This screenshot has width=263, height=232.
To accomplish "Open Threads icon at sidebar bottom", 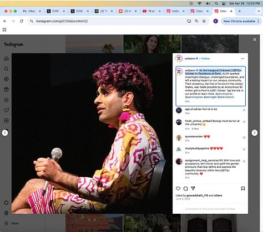I will click(6, 213).
